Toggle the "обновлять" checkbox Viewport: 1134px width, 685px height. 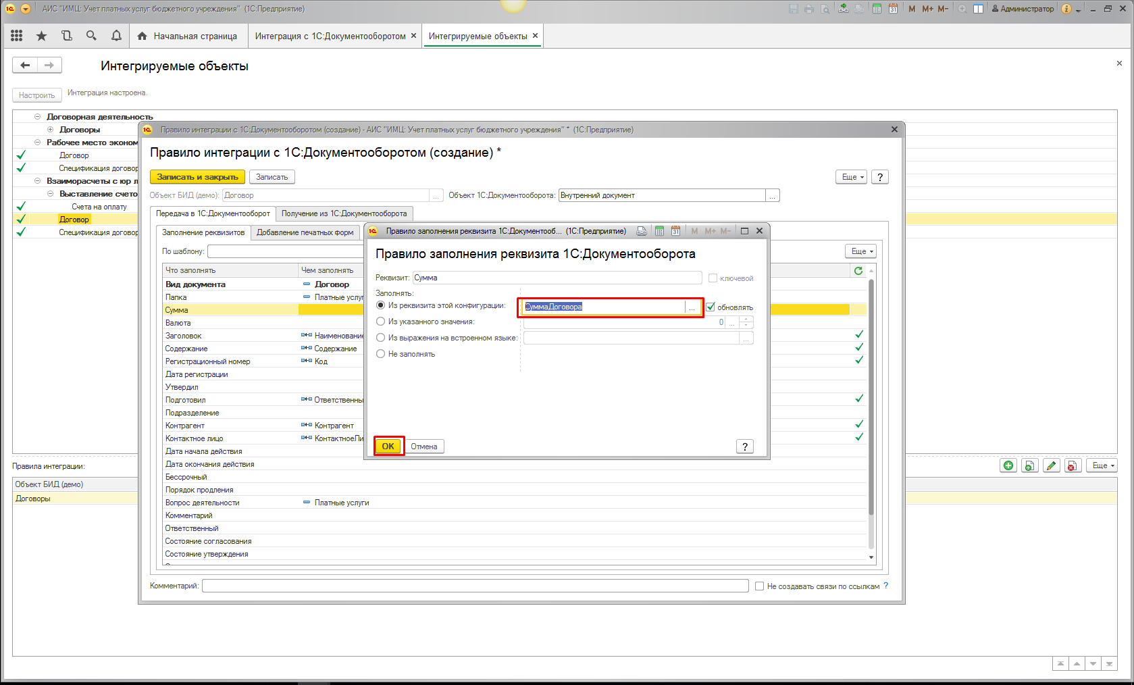click(711, 307)
